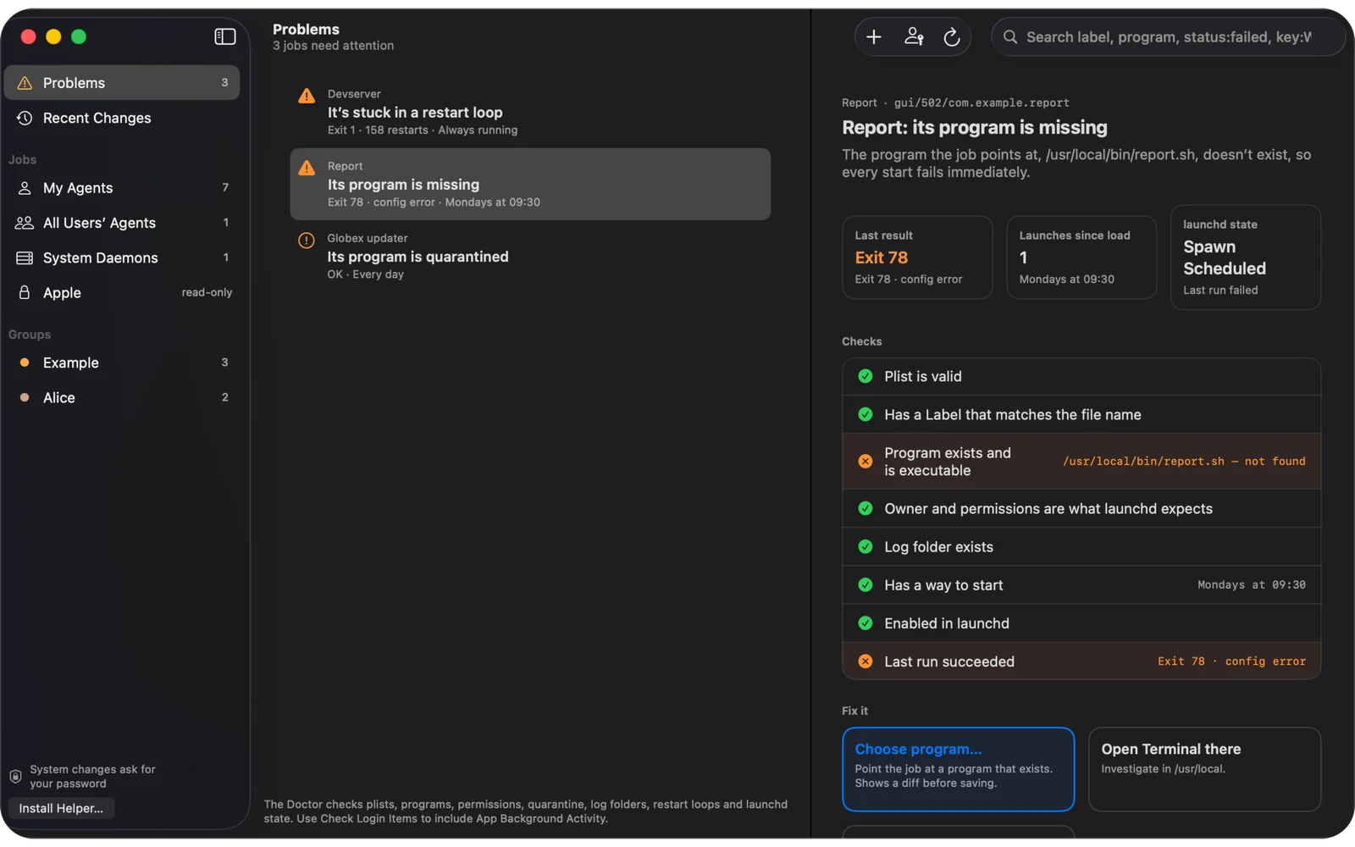This screenshot has height=847, width=1355.
Task: Click the shield icon near System changes note
Action: click(x=15, y=777)
